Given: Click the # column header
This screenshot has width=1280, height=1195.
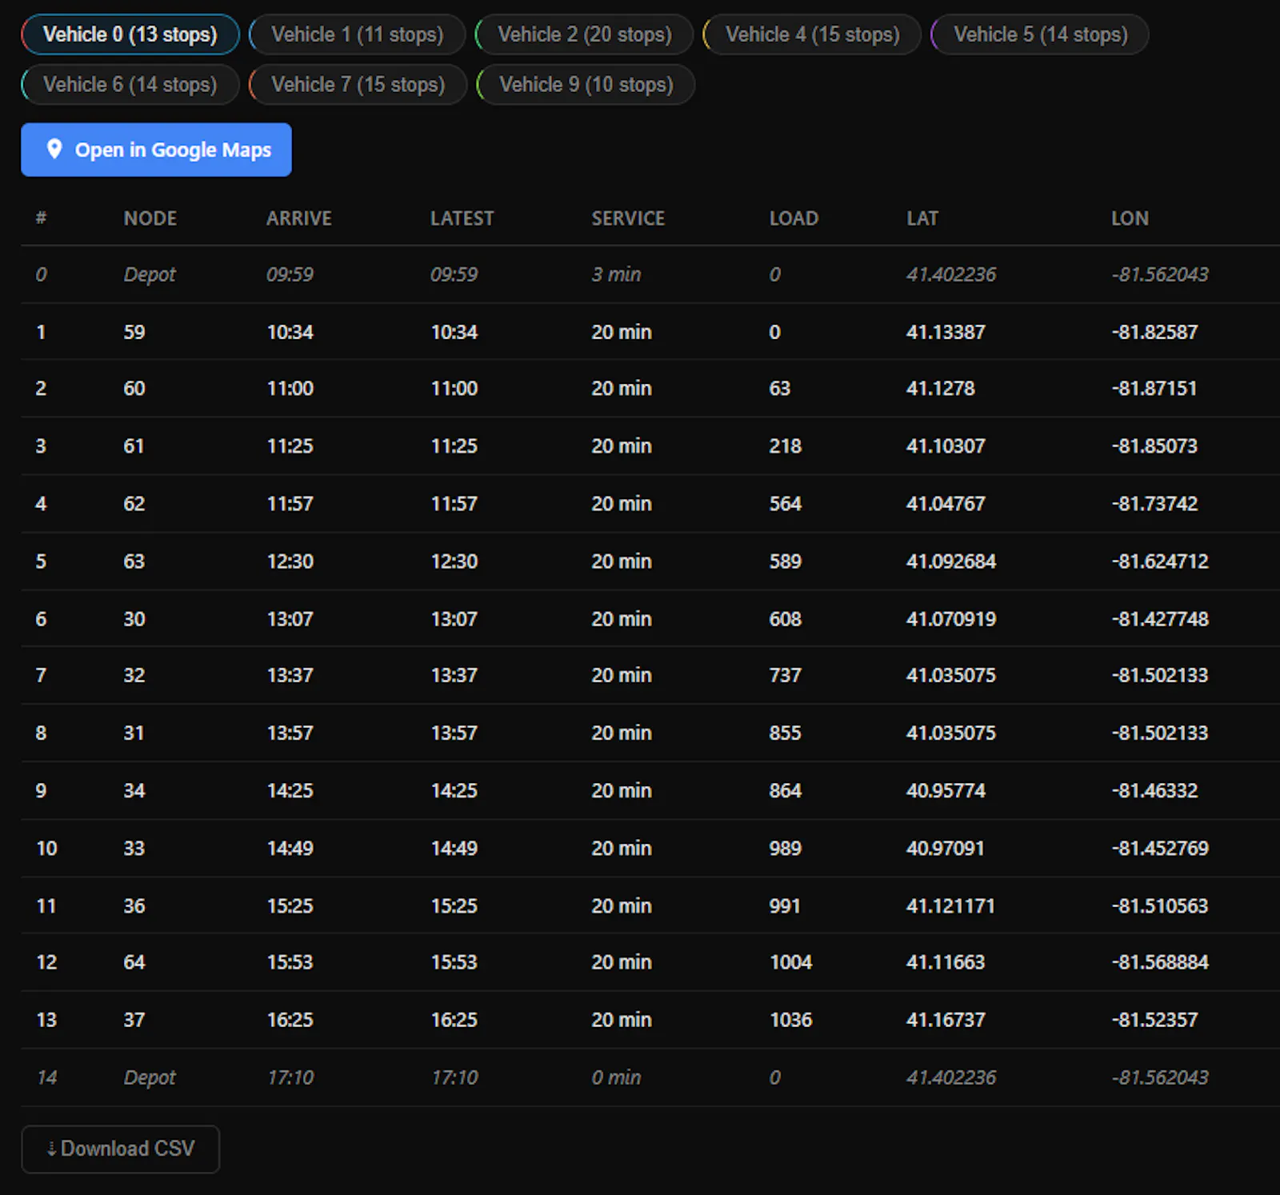Looking at the screenshot, I should click(x=41, y=218).
